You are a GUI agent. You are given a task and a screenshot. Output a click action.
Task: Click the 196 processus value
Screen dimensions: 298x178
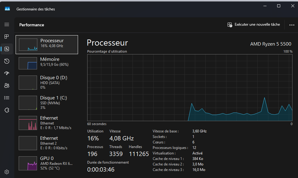92,154
